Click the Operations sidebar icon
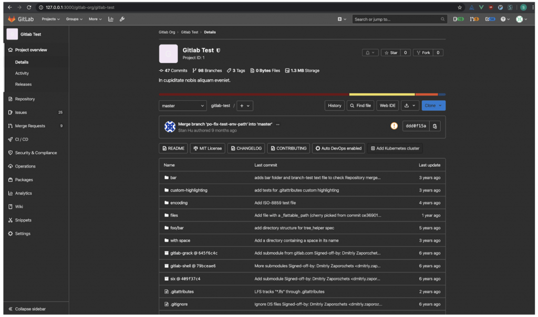 11,166
